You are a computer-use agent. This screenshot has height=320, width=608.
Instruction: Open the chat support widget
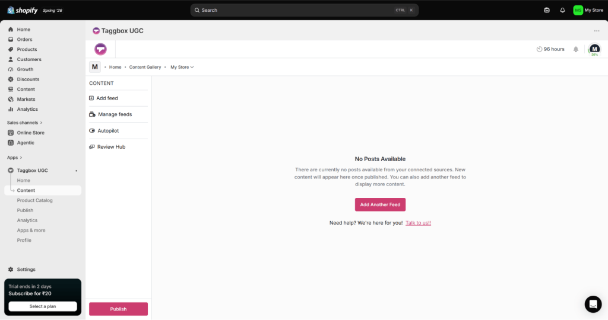593,304
